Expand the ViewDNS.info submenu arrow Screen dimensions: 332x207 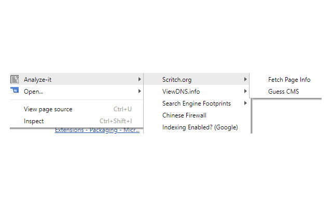pyautogui.click(x=245, y=91)
